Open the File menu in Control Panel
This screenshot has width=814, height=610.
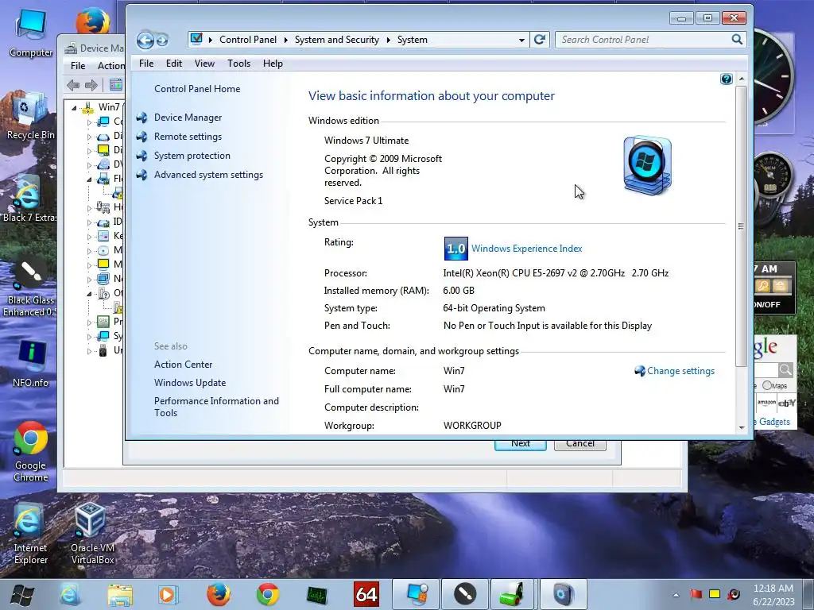click(146, 64)
